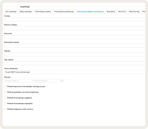Open the Kraj dana tab
148x129 pixels.
coord(111,12)
